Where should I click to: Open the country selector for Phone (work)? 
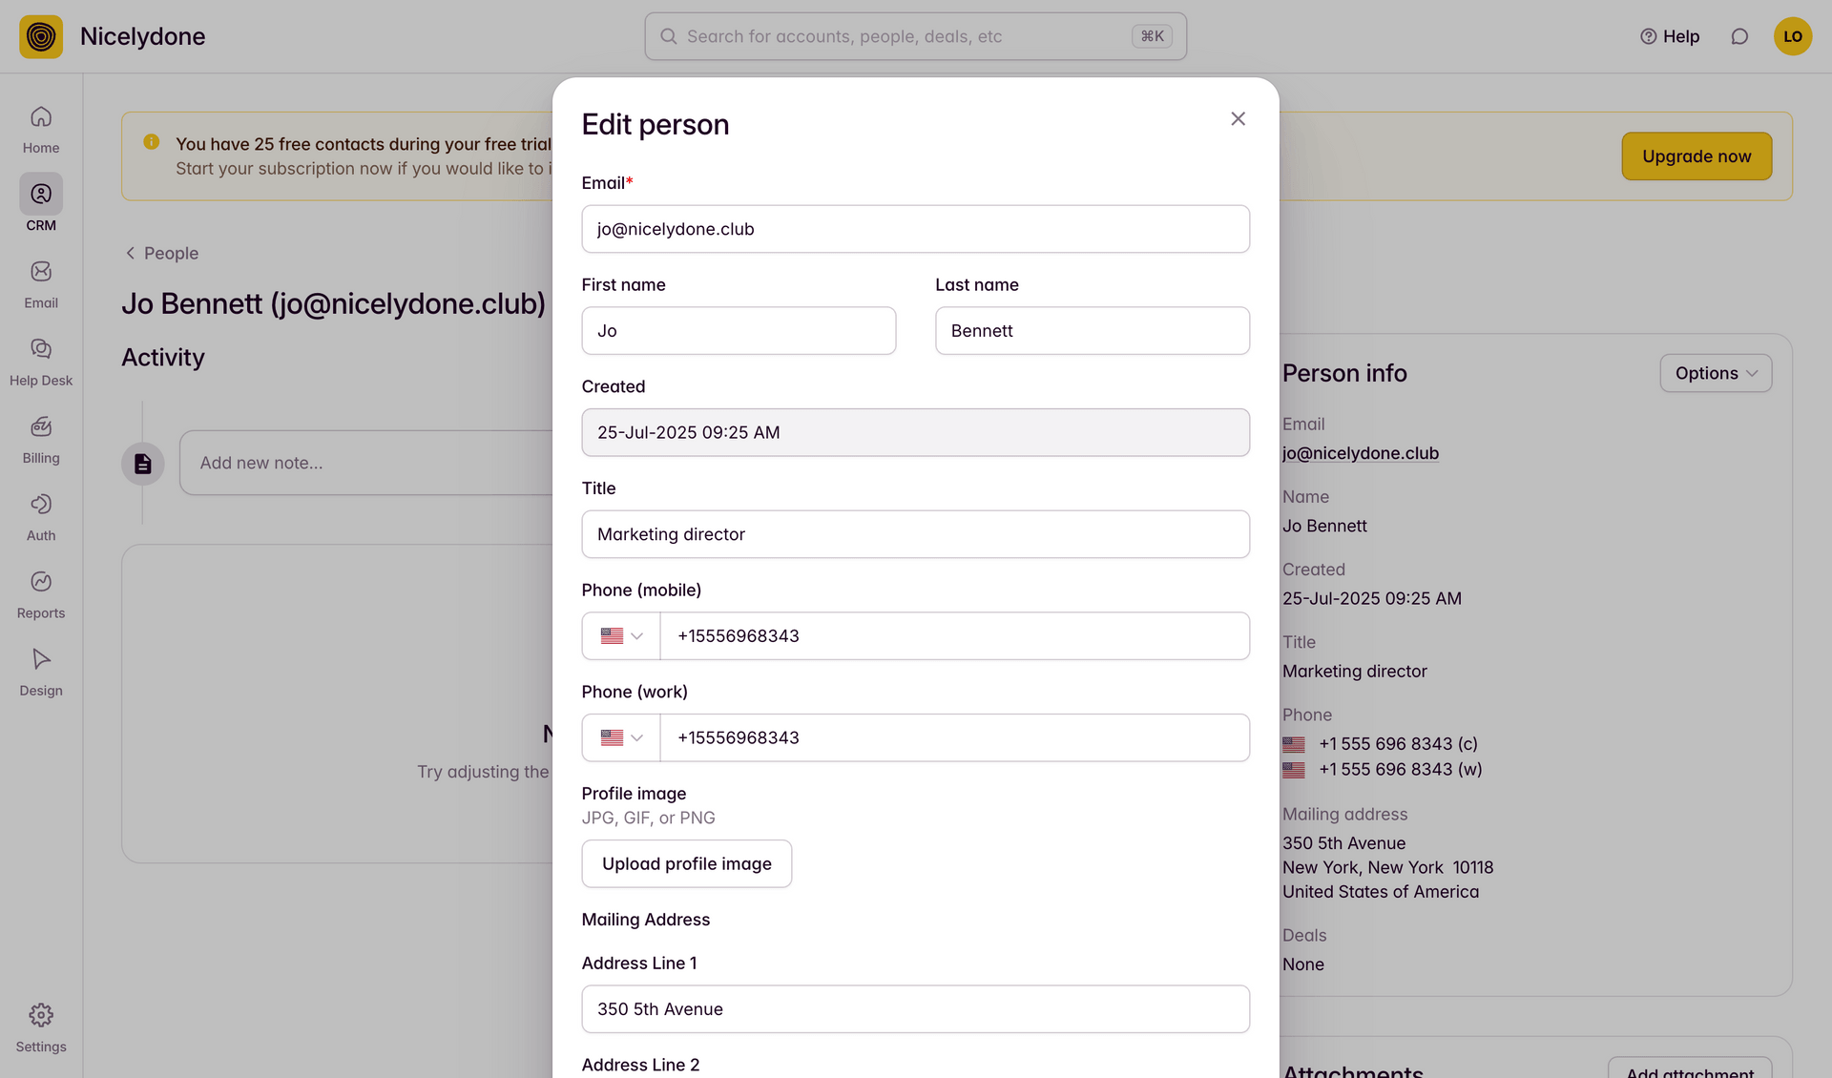(x=620, y=737)
